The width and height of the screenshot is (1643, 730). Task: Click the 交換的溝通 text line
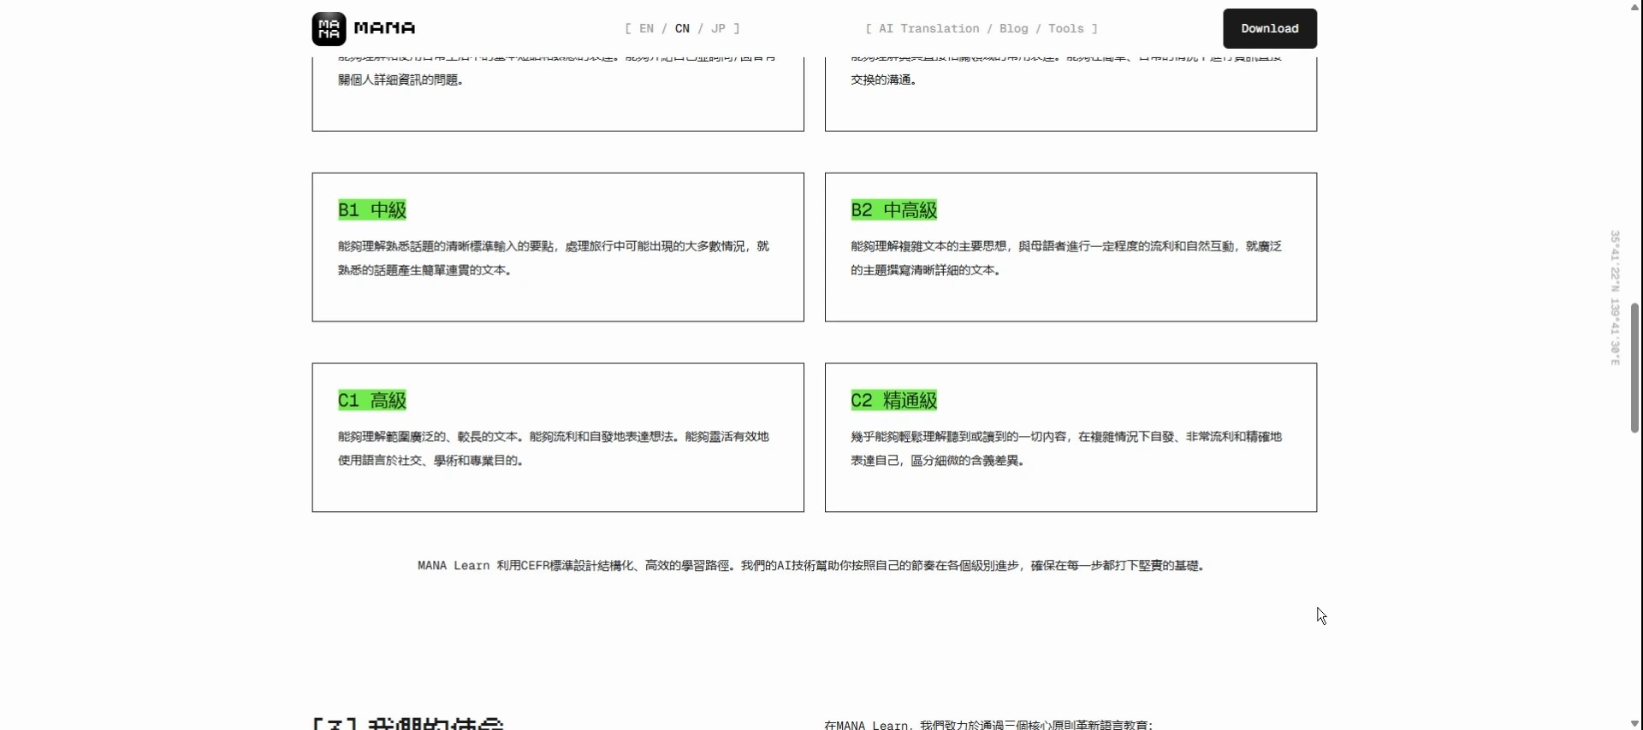884,79
